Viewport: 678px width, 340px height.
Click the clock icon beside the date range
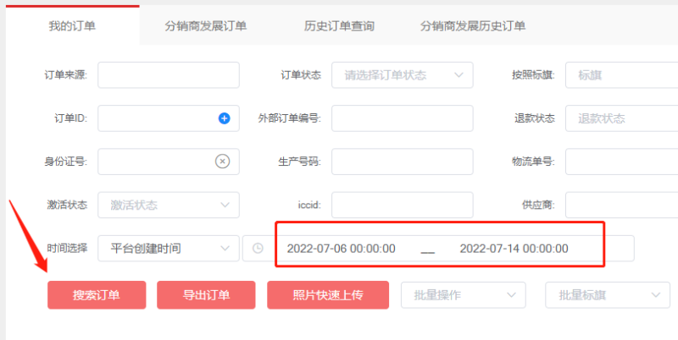click(x=258, y=249)
